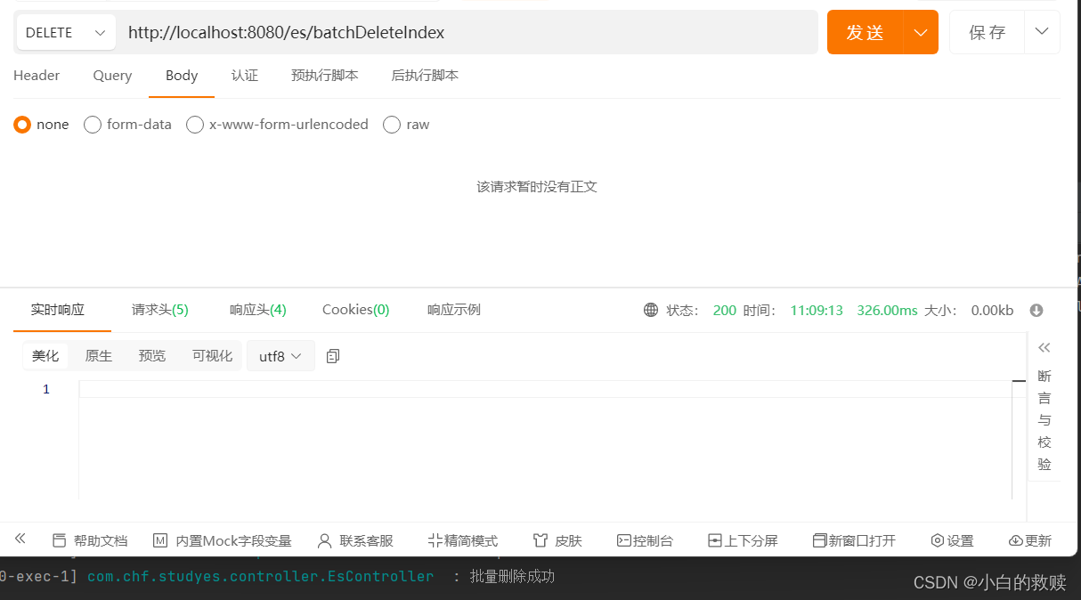Viewport: 1081px width, 600px height.
Task: Open the 后执行脚本 tab
Action: pyautogui.click(x=425, y=76)
